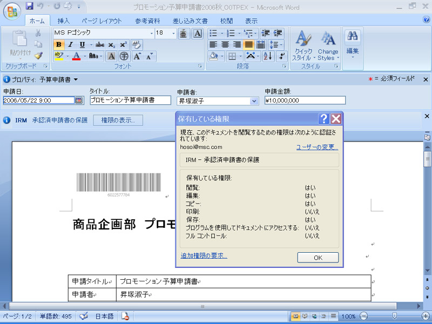Switch to the 表示 tab
Image resolution: width=432 pixels, height=324 pixels.
[251, 21]
